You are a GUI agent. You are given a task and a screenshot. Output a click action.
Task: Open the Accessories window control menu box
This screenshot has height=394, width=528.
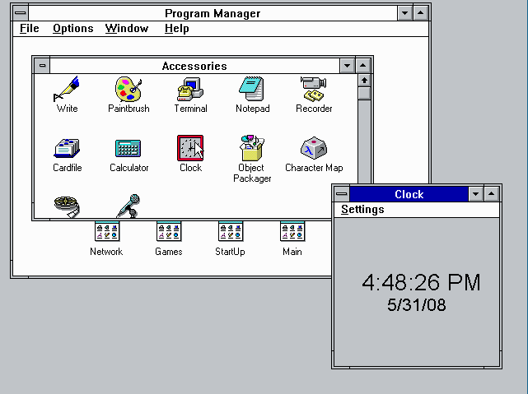pyautogui.click(x=42, y=66)
